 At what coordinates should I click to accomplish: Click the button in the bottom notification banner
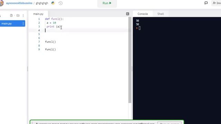pos(170,123)
